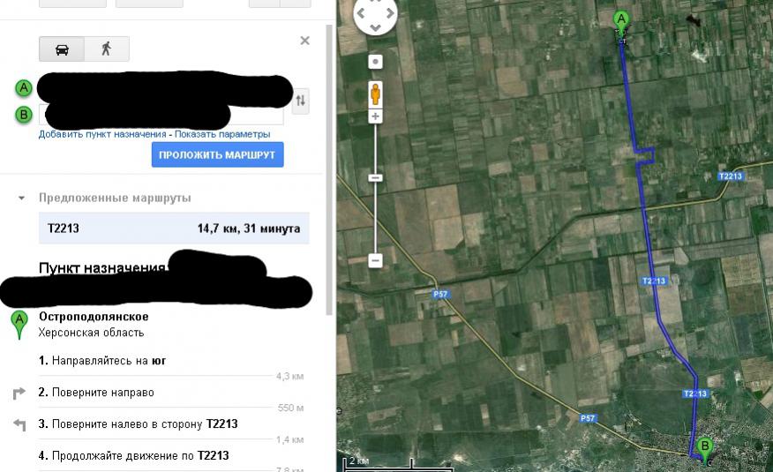This screenshot has height=472, width=773.
Task: Open Показать параметры link
Action: (222, 134)
